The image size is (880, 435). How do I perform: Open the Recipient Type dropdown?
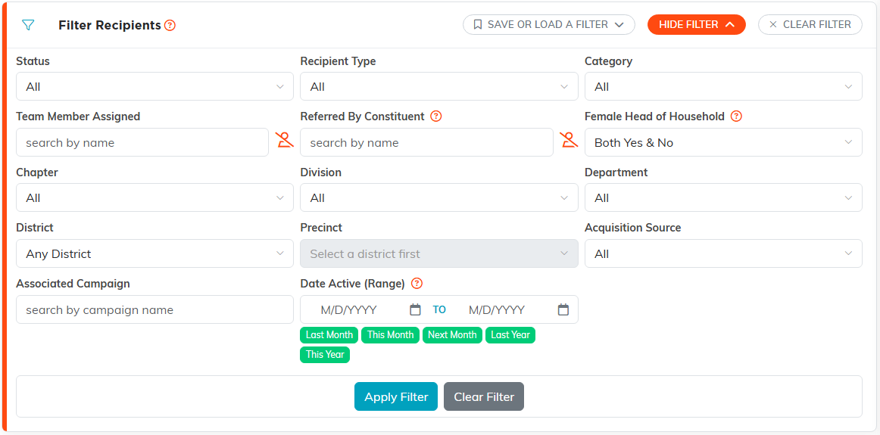tap(439, 86)
